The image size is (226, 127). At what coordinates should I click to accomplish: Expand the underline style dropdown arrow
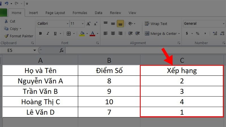click(60, 34)
